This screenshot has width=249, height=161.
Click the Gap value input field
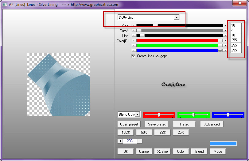pos(236,26)
